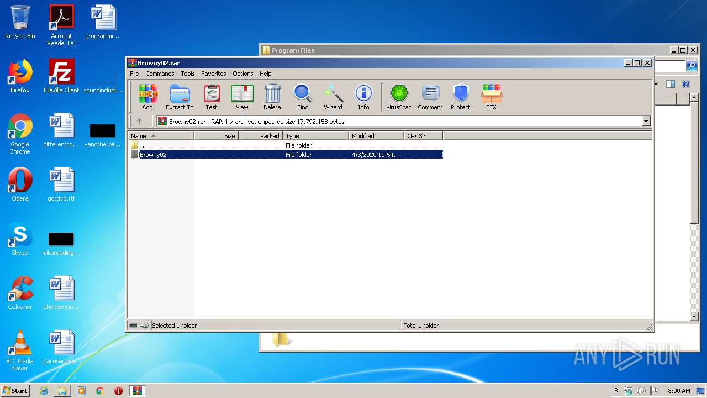Start VirusScan on the archive
The width and height of the screenshot is (707, 398).
pyautogui.click(x=399, y=97)
